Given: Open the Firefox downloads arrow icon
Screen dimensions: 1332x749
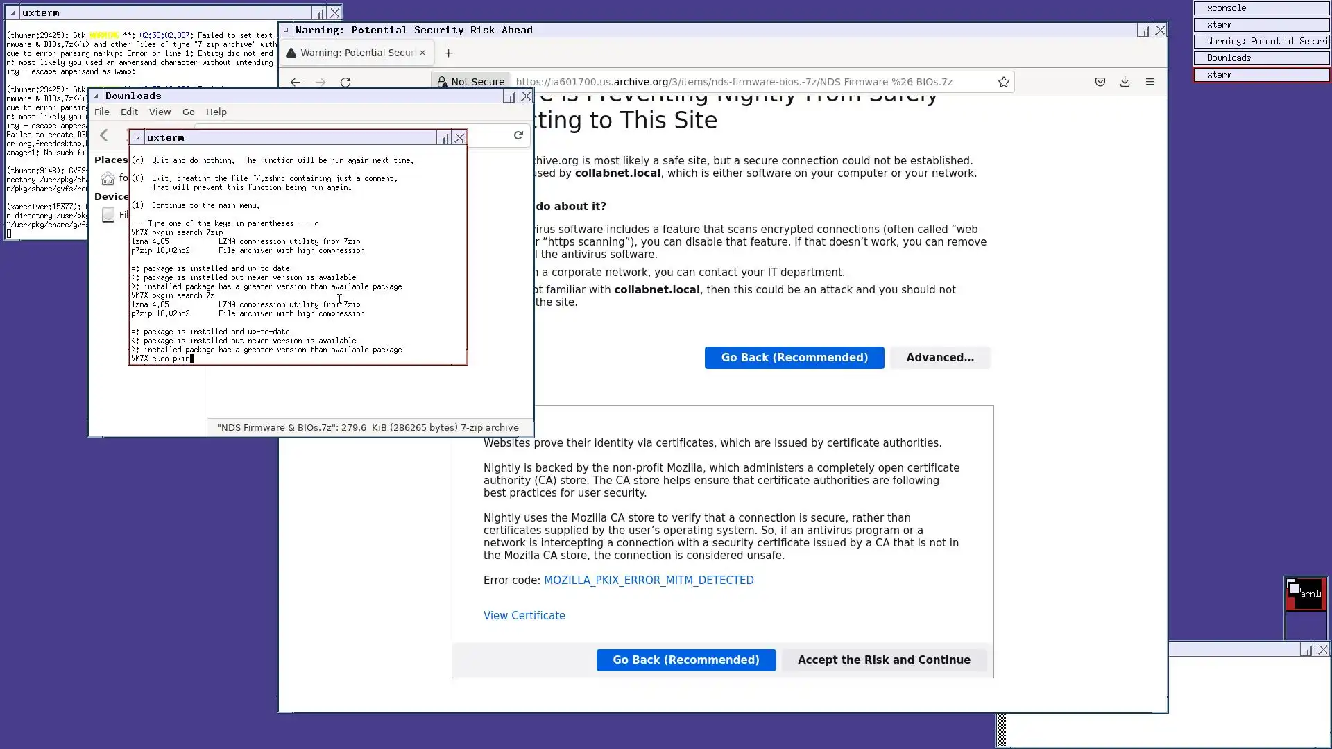Looking at the screenshot, I should point(1125,82).
